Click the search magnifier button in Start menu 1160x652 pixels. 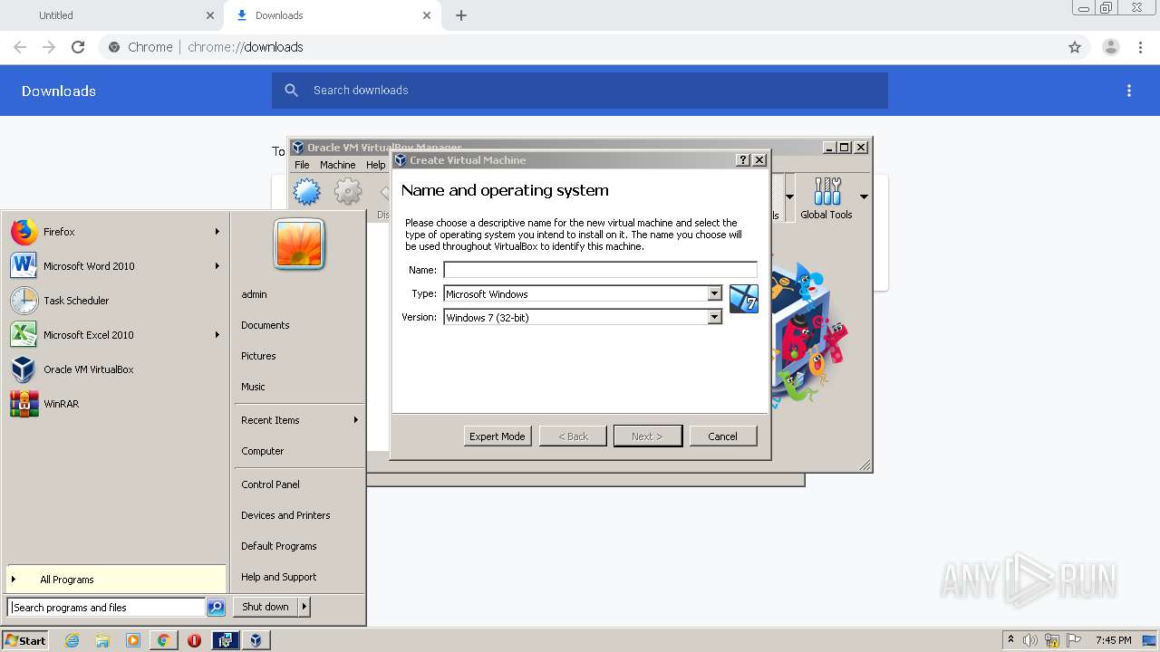(216, 608)
